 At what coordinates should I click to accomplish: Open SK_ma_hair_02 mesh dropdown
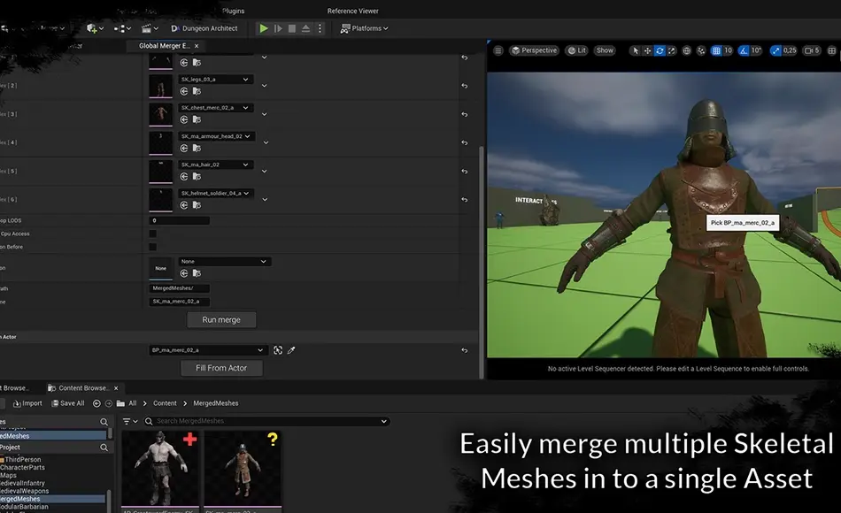pyautogui.click(x=215, y=165)
